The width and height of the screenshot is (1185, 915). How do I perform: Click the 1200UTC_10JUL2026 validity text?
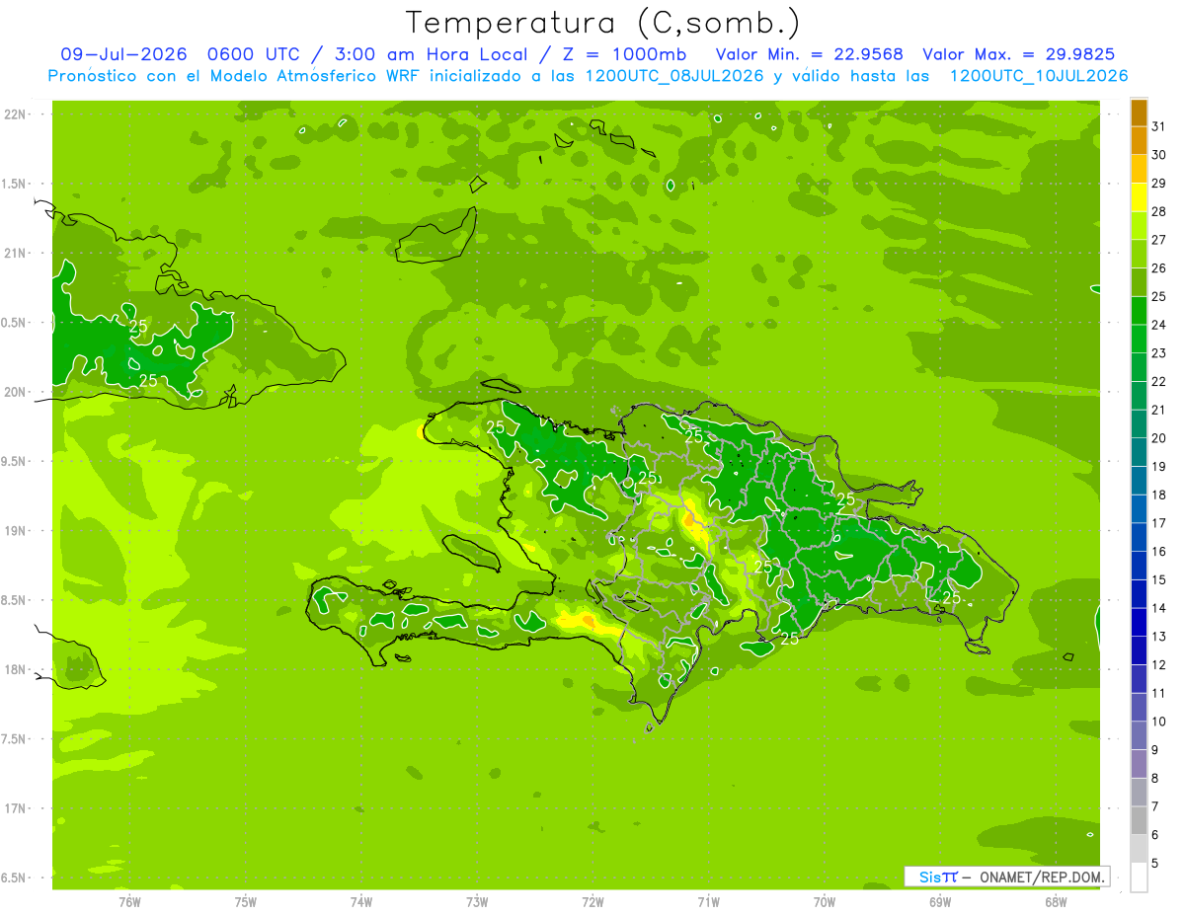(1039, 76)
